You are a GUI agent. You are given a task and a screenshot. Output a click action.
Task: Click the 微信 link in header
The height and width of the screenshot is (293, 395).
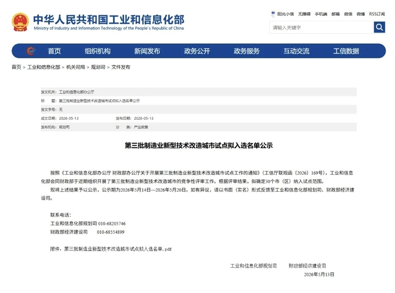(348, 14)
